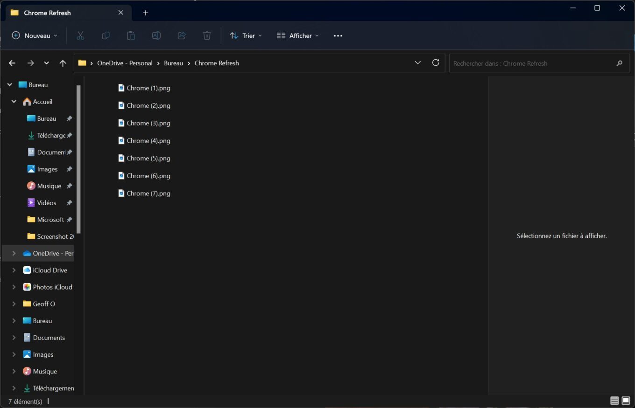Open the Nouveau dropdown menu
The height and width of the screenshot is (408, 635).
tap(35, 35)
